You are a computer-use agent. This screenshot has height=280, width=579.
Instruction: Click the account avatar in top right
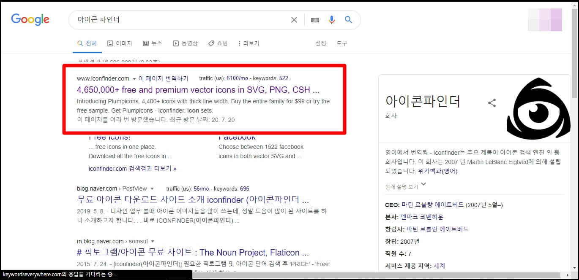[545, 20]
